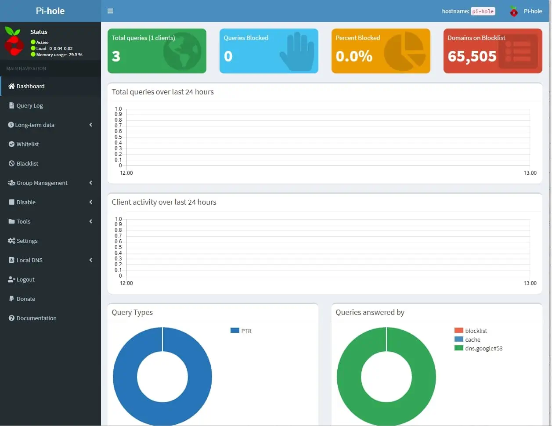Click the pie chart icon on Percent Blocked

[405, 51]
